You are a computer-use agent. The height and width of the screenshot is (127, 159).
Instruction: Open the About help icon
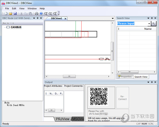pos(41,13)
